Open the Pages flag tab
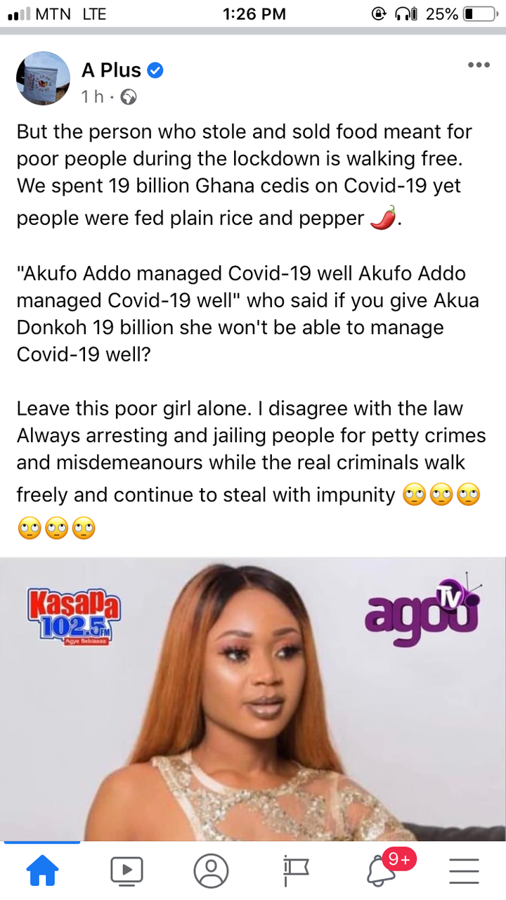 [296, 872]
